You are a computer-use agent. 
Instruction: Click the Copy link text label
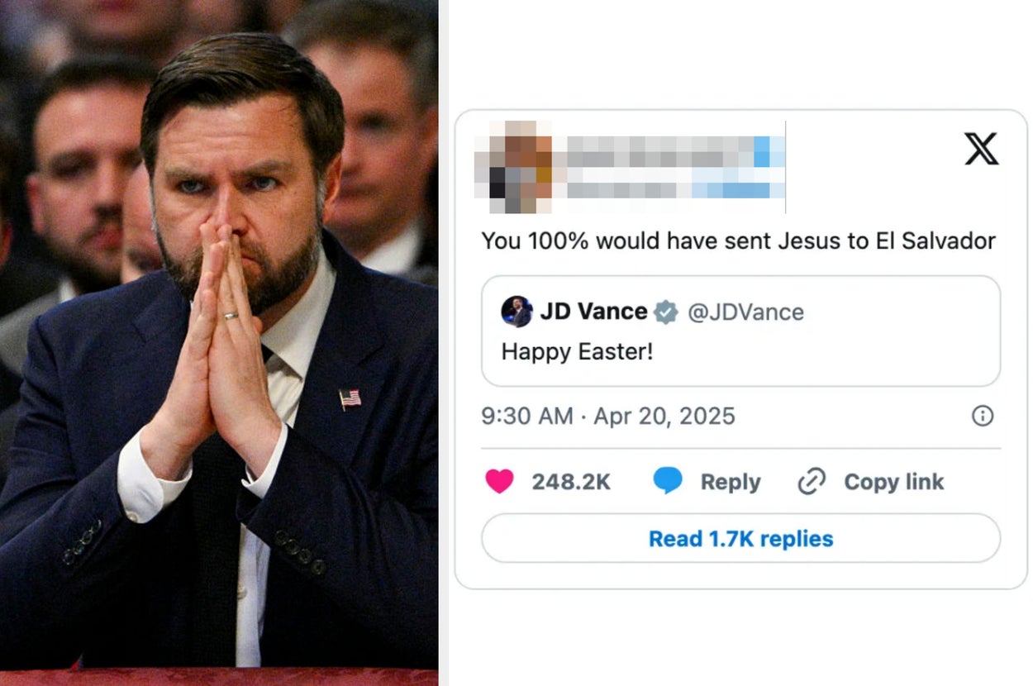click(893, 482)
